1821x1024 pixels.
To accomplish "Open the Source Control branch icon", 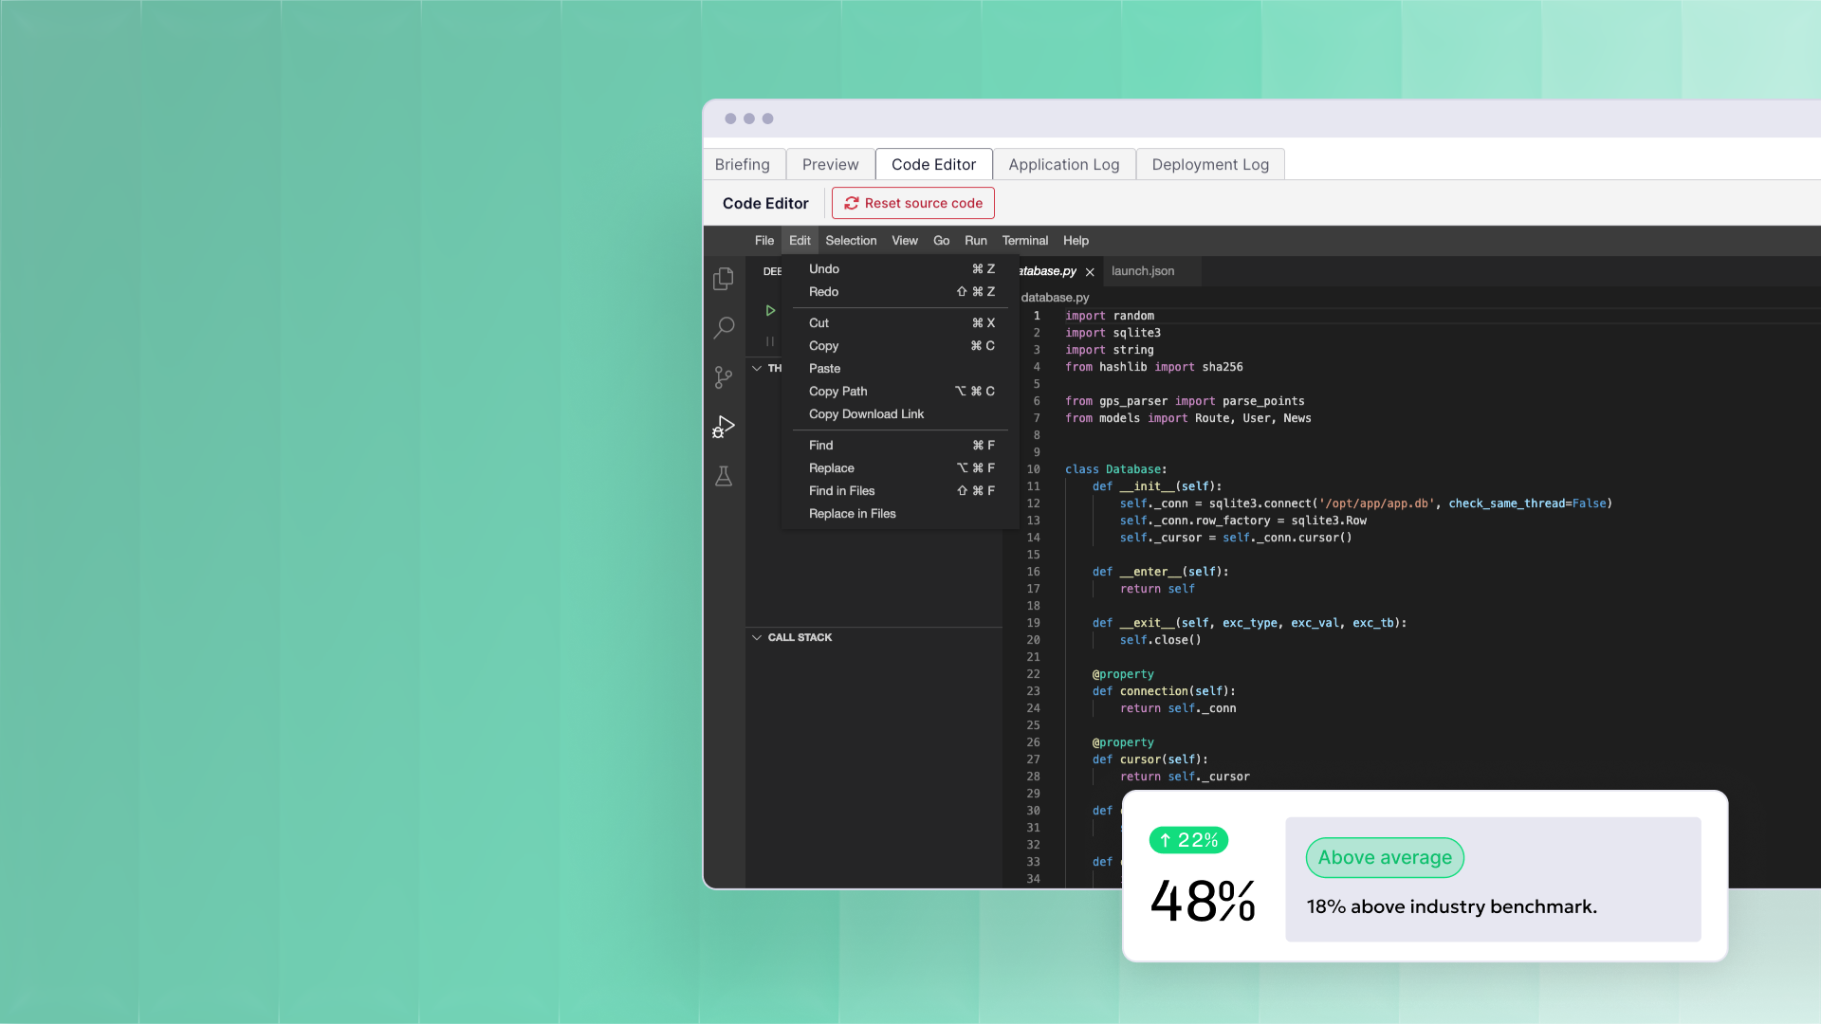I will pyautogui.click(x=724, y=377).
